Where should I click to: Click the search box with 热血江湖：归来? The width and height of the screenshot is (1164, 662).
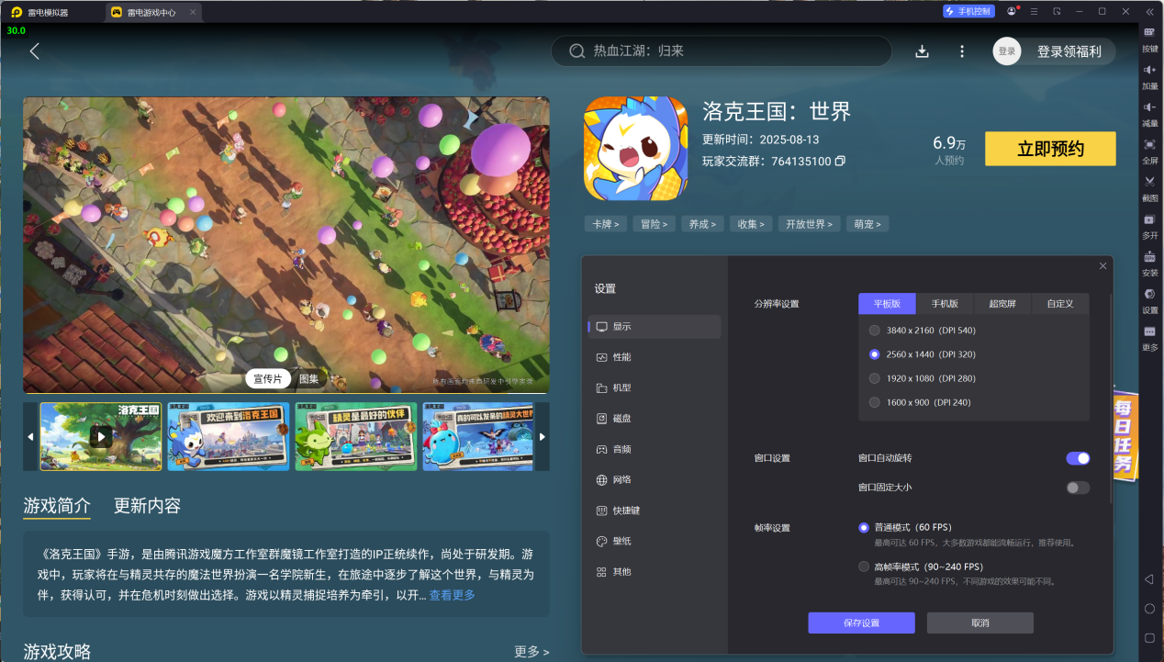[721, 51]
